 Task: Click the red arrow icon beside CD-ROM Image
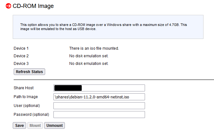(9, 6)
